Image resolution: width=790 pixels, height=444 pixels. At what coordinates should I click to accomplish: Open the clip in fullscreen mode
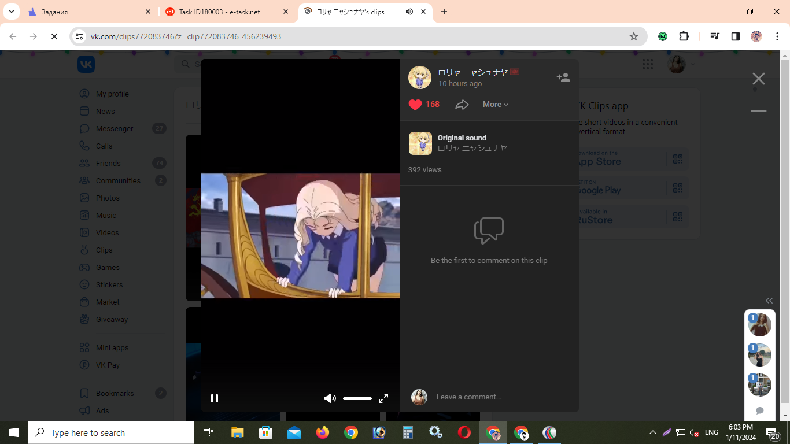[383, 398]
